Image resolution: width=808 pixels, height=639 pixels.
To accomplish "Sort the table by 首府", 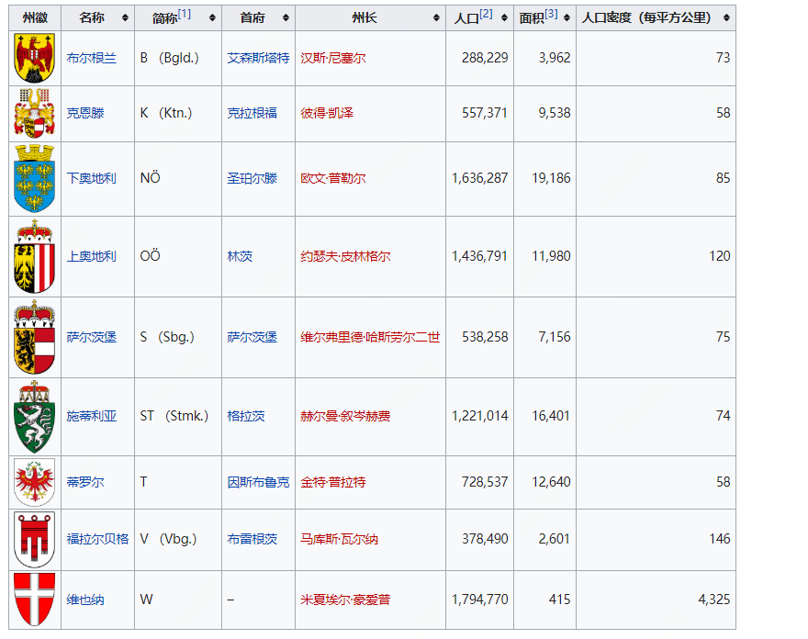I will (286, 17).
